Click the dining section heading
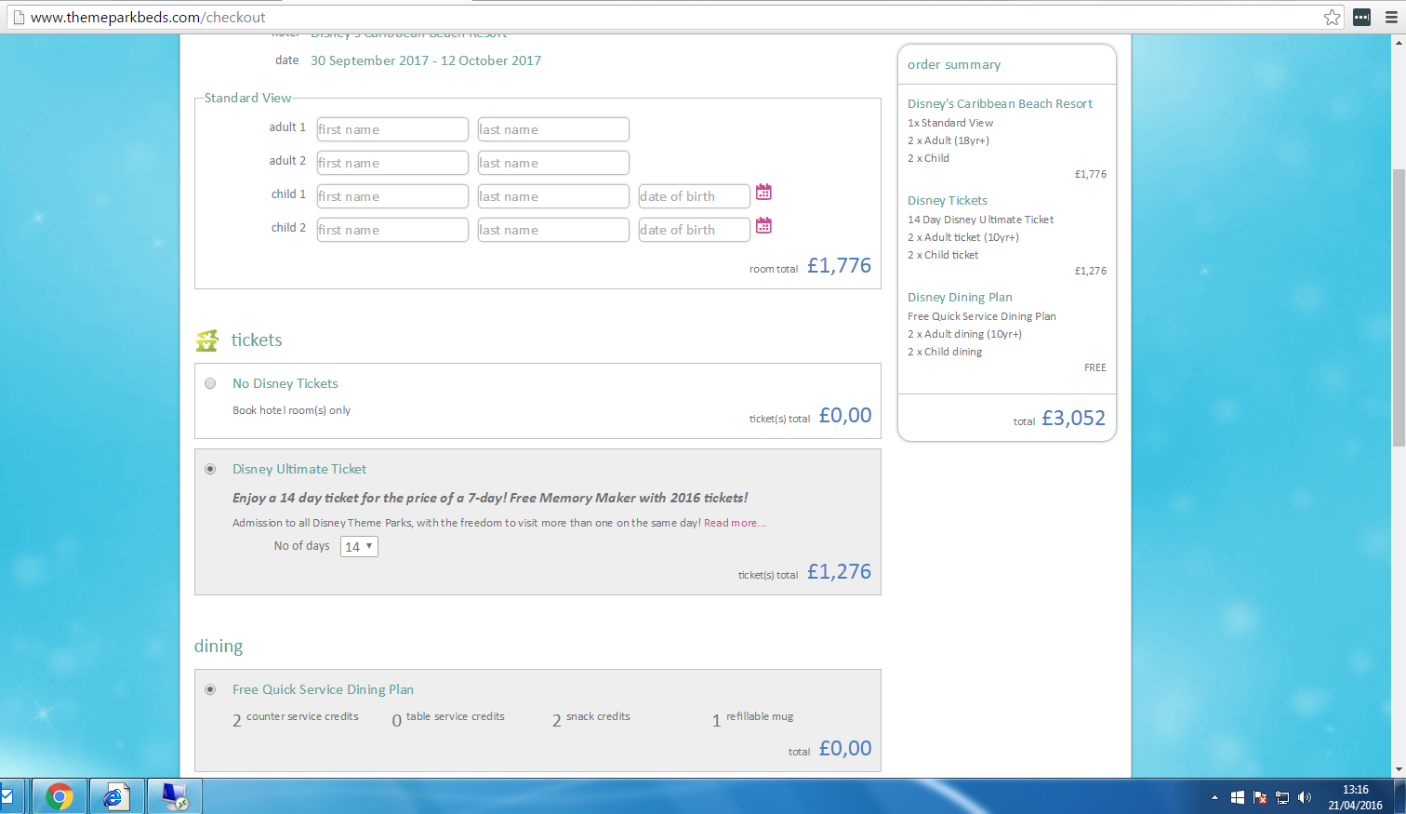1406x814 pixels. 219,647
